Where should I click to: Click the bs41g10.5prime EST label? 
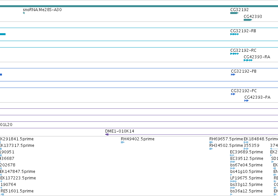tap(246, 172)
